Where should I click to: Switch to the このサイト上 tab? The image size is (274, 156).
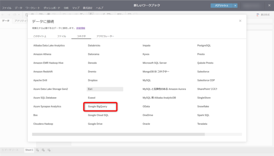[40, 36]
